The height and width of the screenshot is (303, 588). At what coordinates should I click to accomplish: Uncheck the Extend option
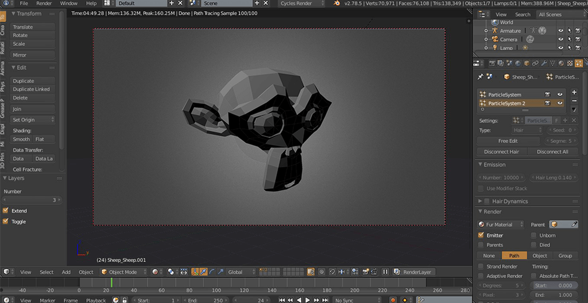pyautogui.click(x=5, y=211)
